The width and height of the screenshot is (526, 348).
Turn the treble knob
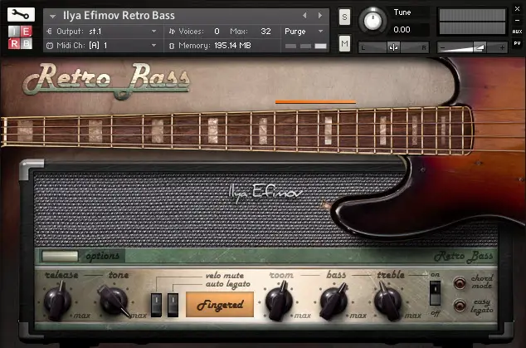point(387,301)
